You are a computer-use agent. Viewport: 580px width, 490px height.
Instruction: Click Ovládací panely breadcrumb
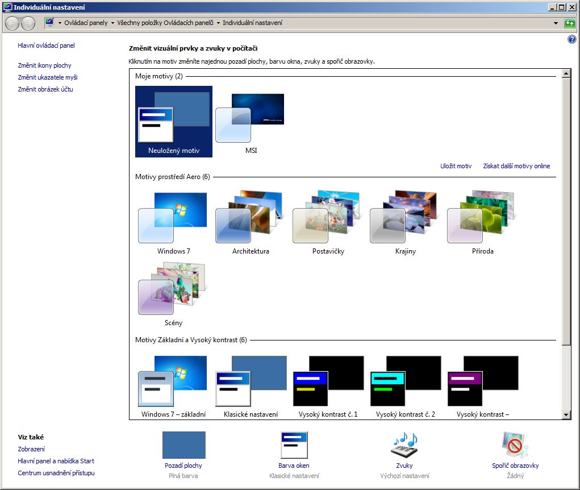(x=86, y=23)
